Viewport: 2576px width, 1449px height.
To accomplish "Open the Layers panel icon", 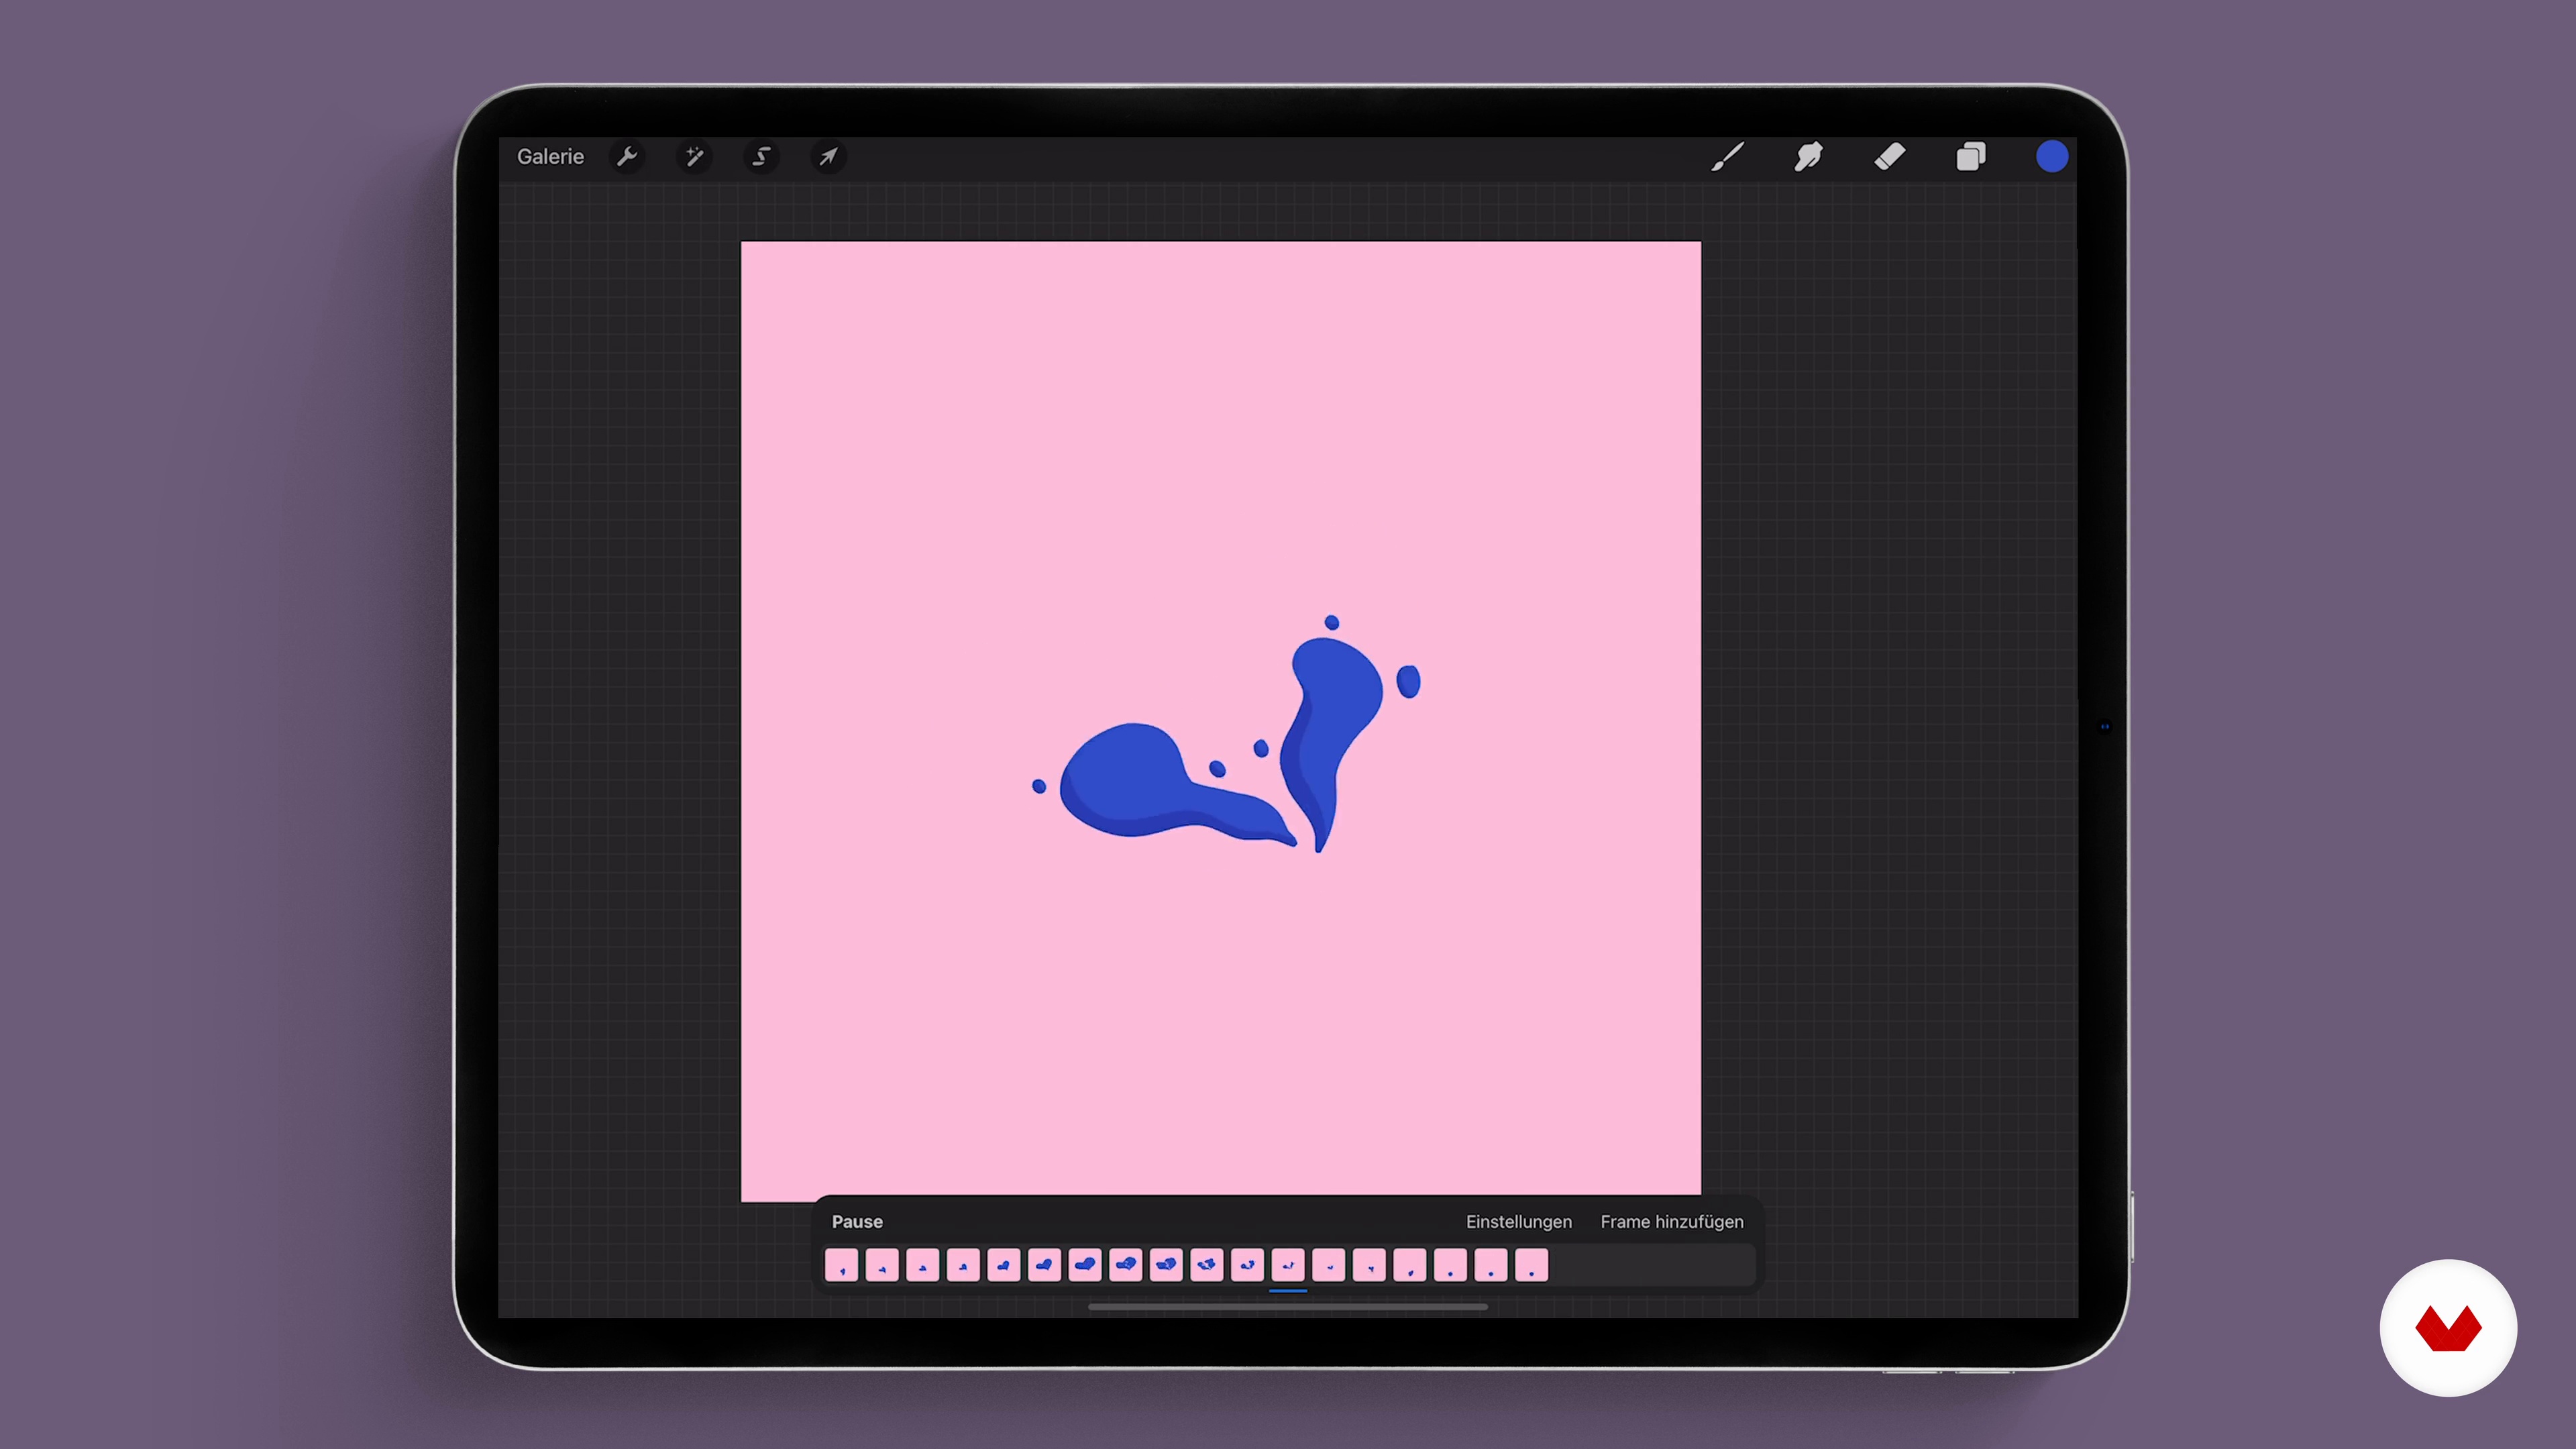I will tap(1970, 157).
